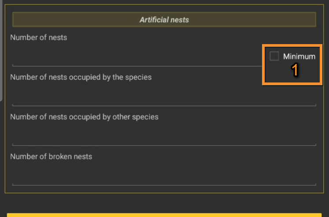Click "Number of nests occupied by the species" label
The height and width of the screenshot is (217, 329).
tap(81, 77)
